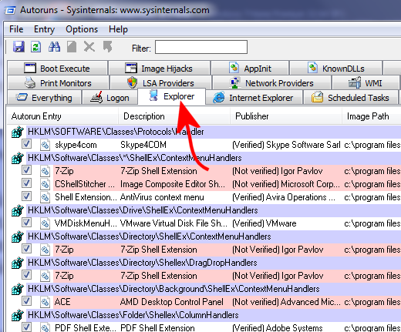Click 'Image Composite Editor Sh...' description cell
Viewport: 401px width, 332px height.
click(173, 184)
